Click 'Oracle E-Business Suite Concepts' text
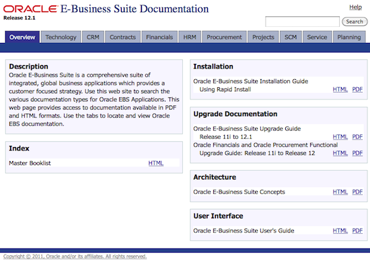This screenshot has height=262, width=370. 239,191
